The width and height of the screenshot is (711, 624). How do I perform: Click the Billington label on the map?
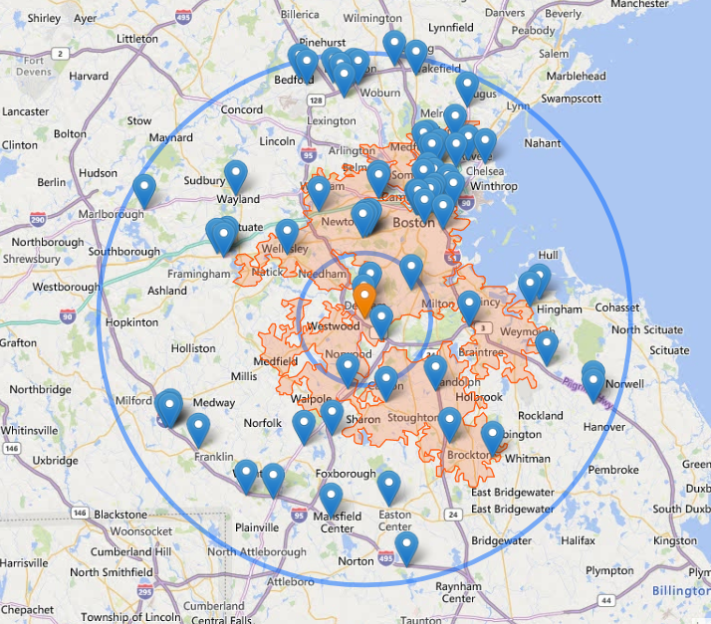[681, 591]
